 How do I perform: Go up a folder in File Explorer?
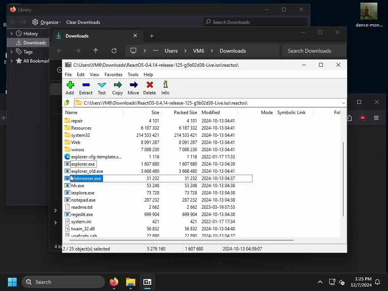pos(96,51)
